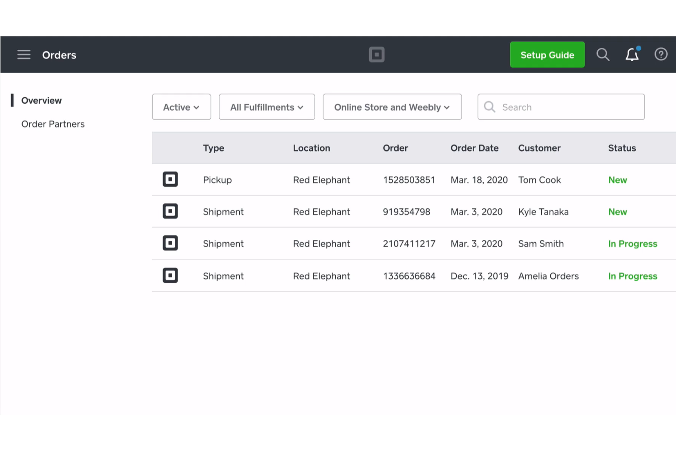Open notifications via the bell icon
The height and width of the screenshot is (451, 676).
coord(632,55)
